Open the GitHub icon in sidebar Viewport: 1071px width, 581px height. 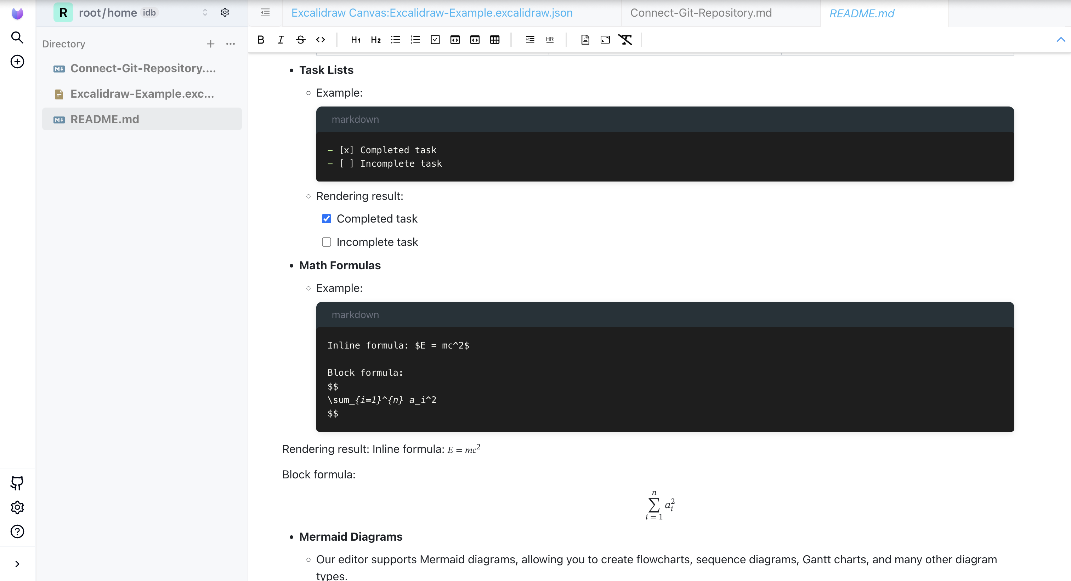(17, 483)
